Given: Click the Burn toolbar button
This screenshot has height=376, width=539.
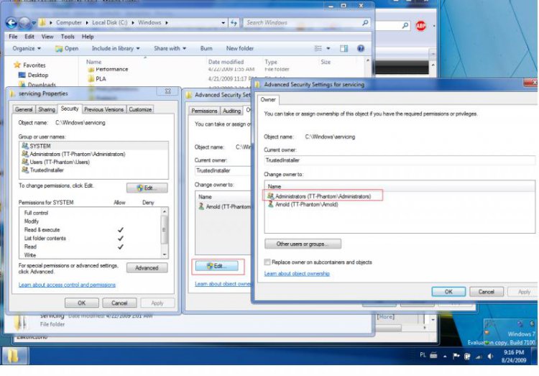Looking at the screenshot, I should pos(206,48).
